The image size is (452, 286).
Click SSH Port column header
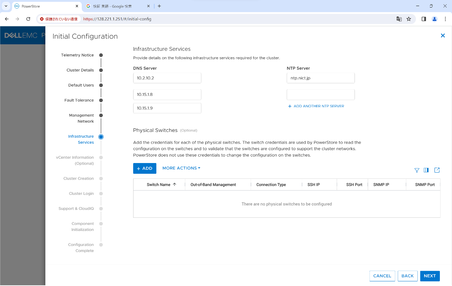[354, 184]
